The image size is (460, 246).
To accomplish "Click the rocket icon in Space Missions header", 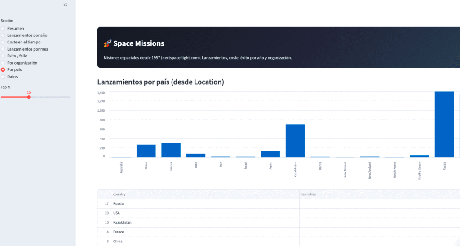I will pos(107,44).
